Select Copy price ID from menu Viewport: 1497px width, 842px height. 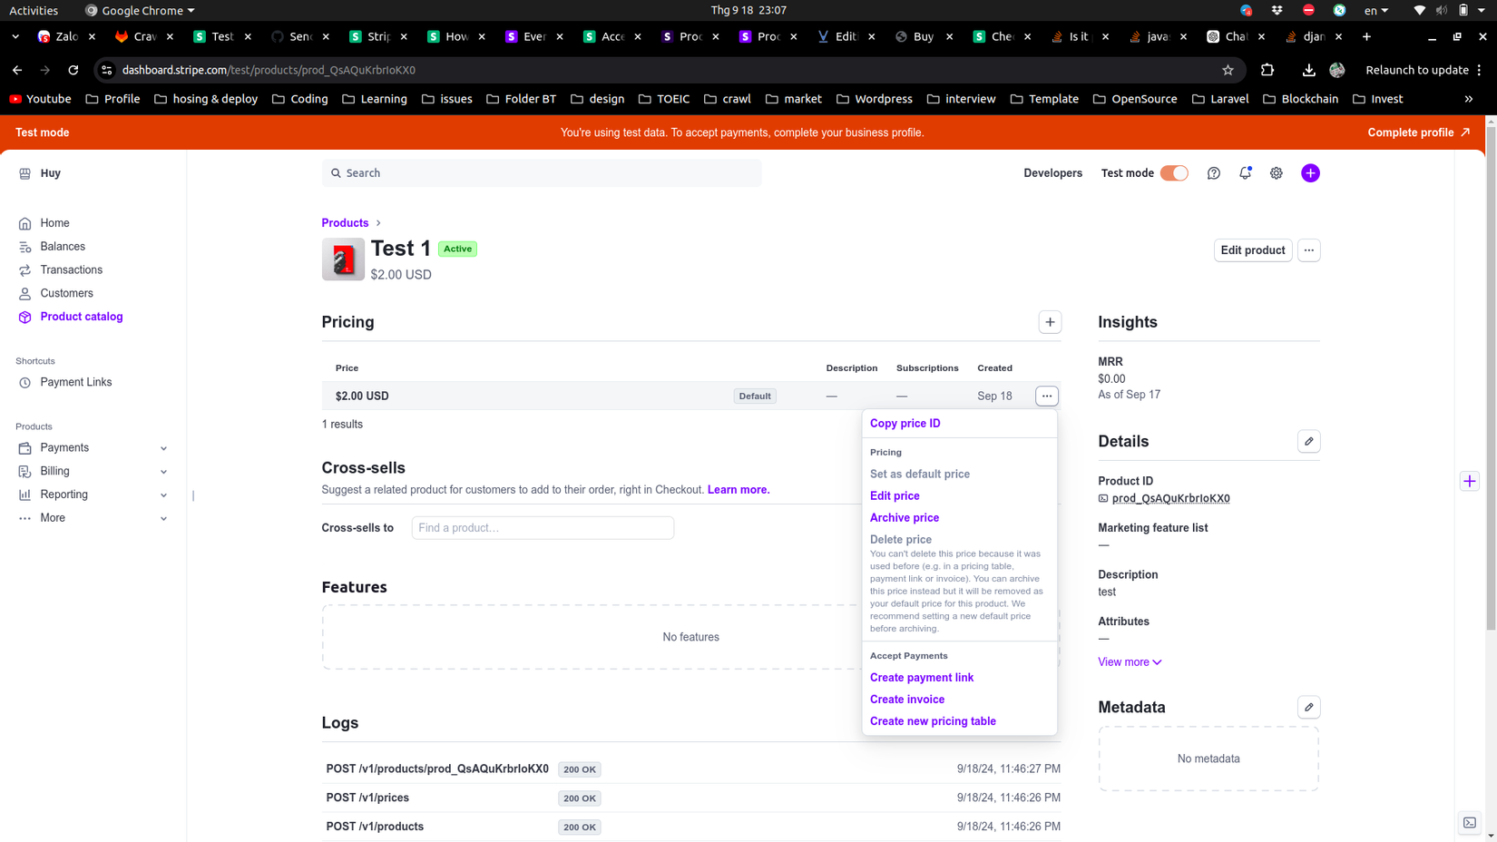click(905, 423)
